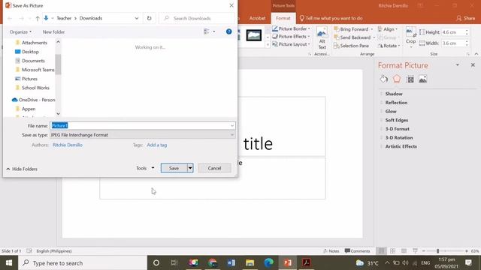481x270 pixels.
Task: Open Adobe Acrobat from taskbar
Action: pyautogui.click(x=306, y=262)
